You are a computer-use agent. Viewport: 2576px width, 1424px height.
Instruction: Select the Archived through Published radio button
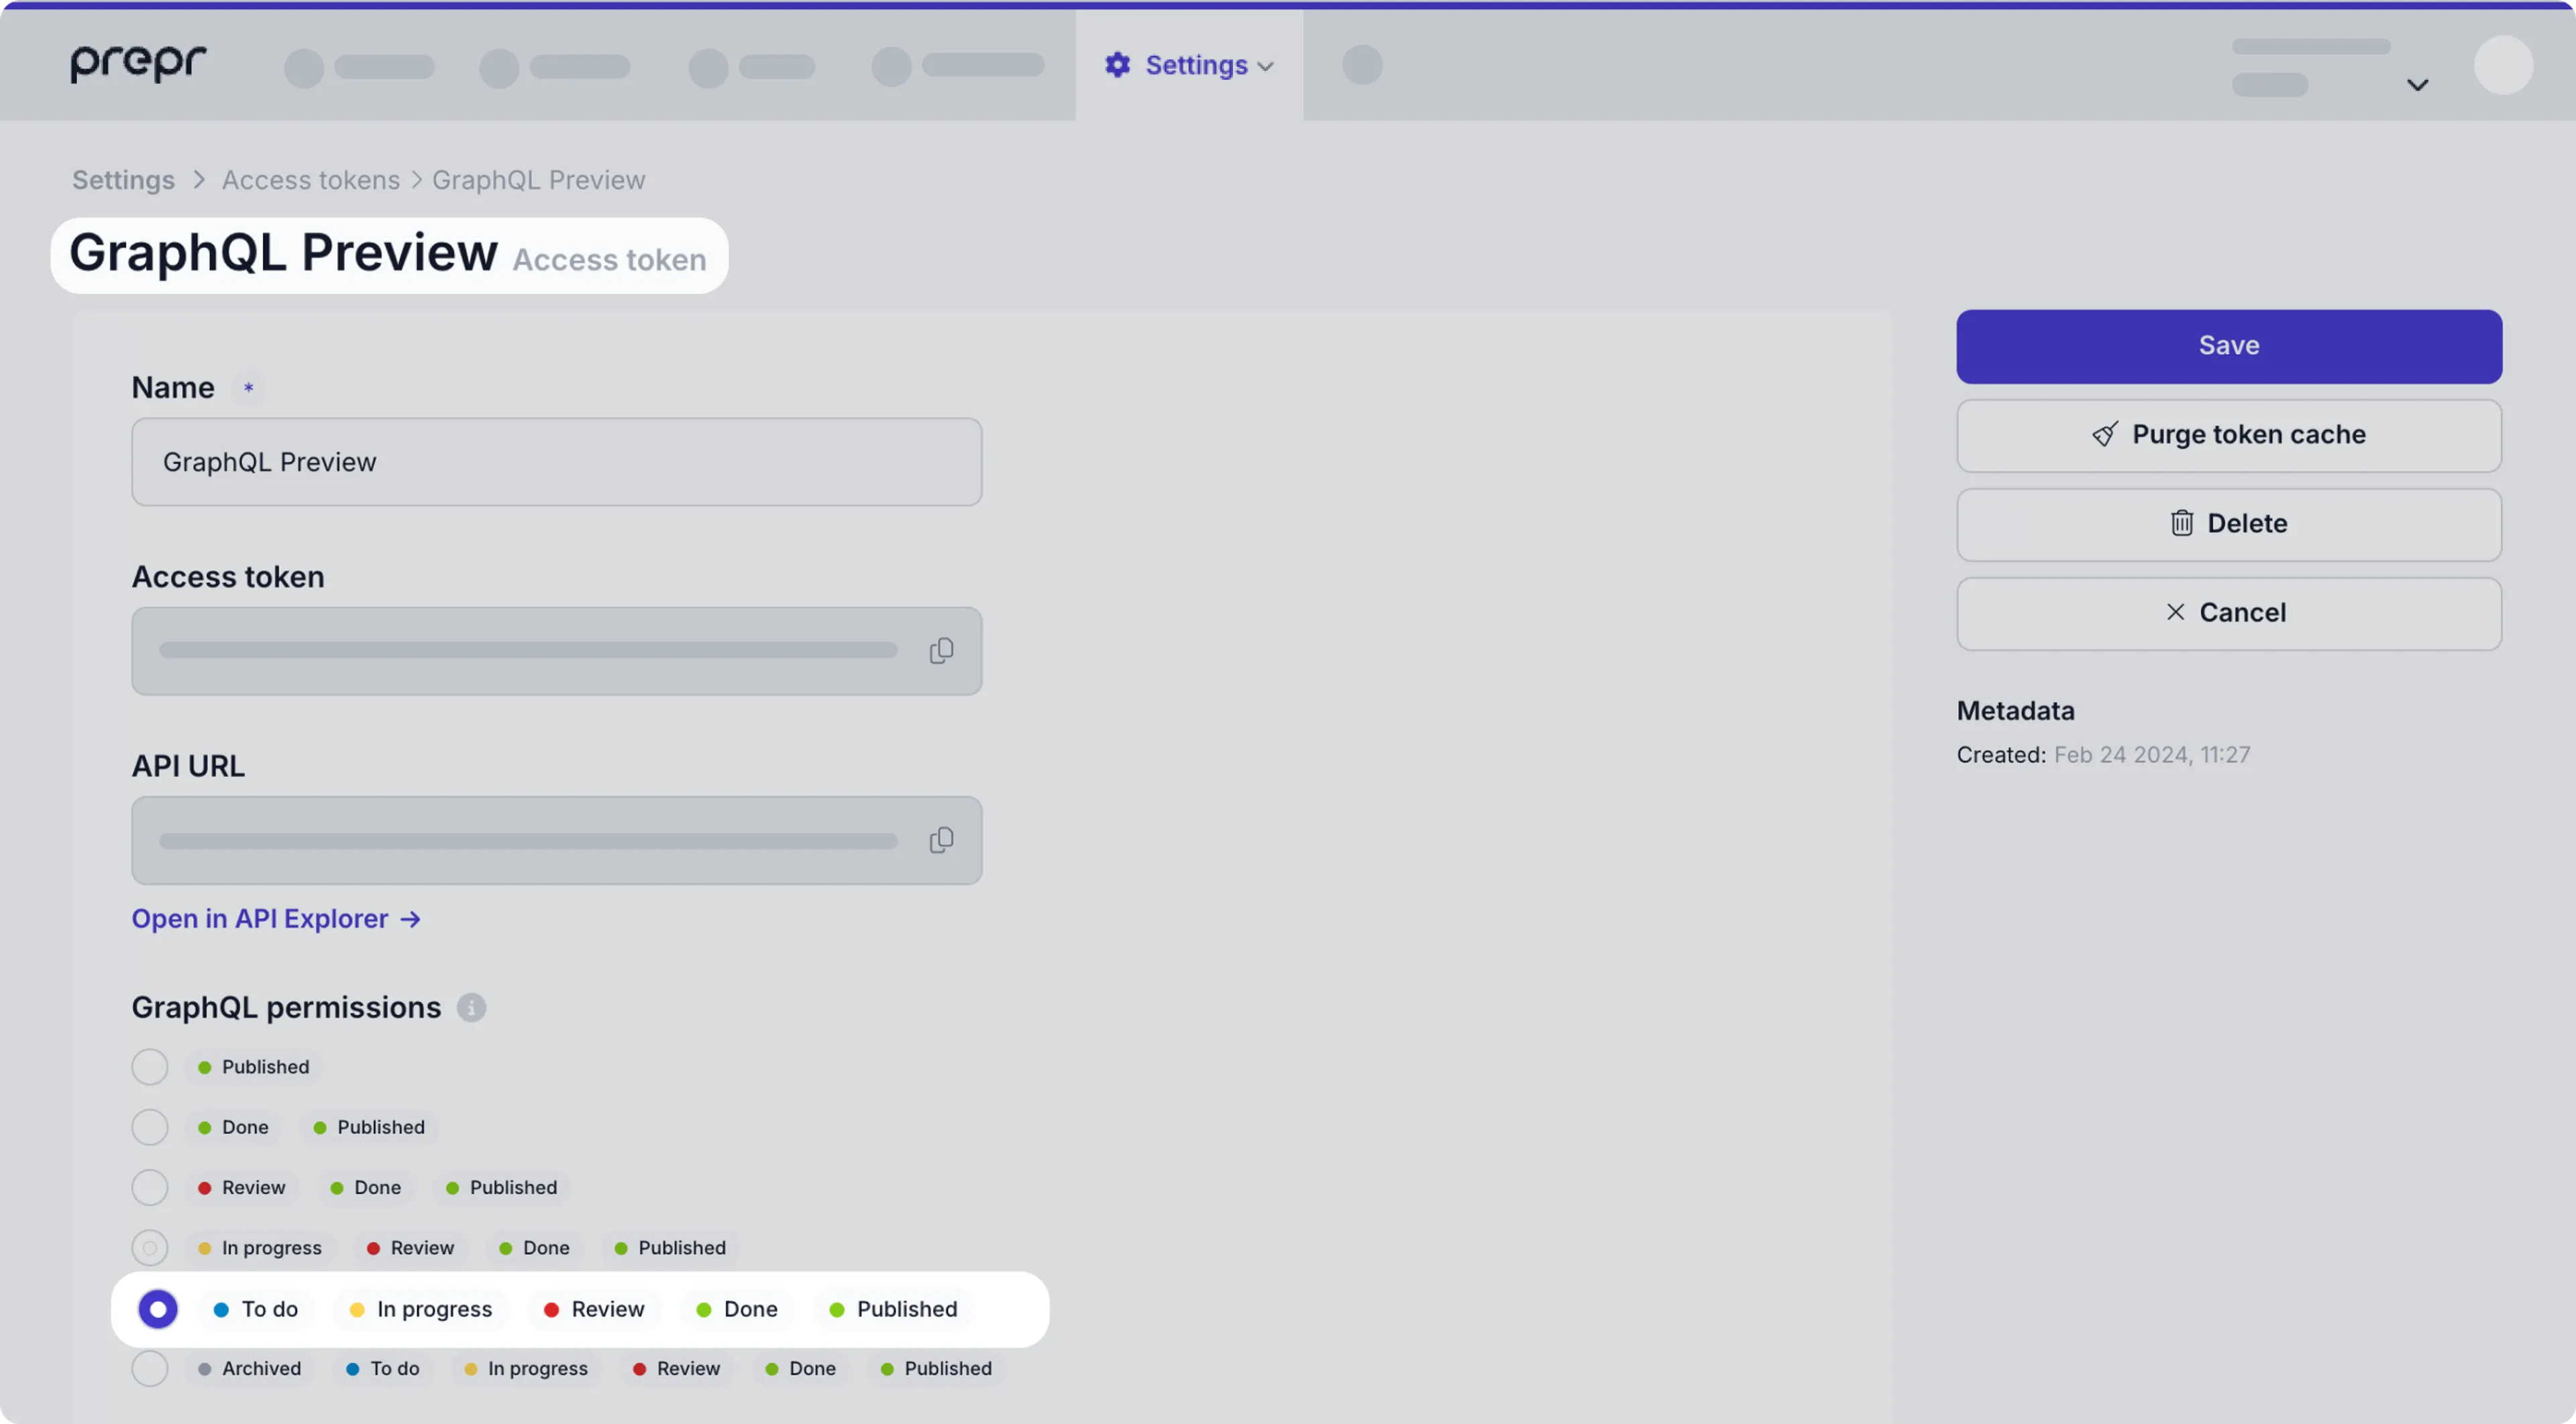click(x=149, y=1368)
